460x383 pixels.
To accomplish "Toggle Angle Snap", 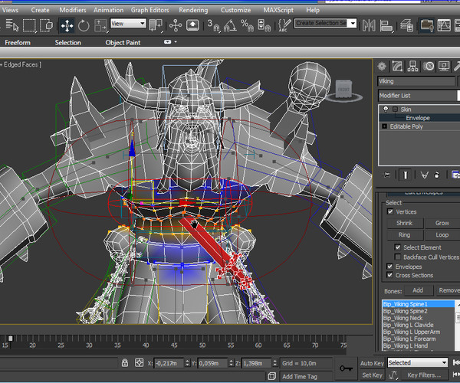I will click(x=230, y=25).
